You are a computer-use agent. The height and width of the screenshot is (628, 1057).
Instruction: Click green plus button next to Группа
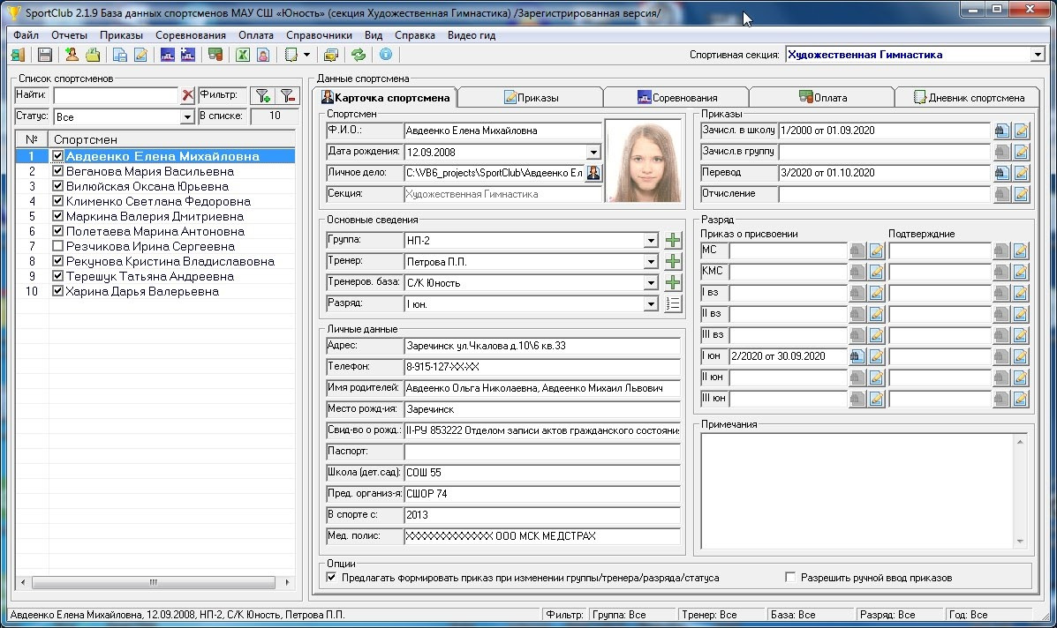[x=673, y=240]
